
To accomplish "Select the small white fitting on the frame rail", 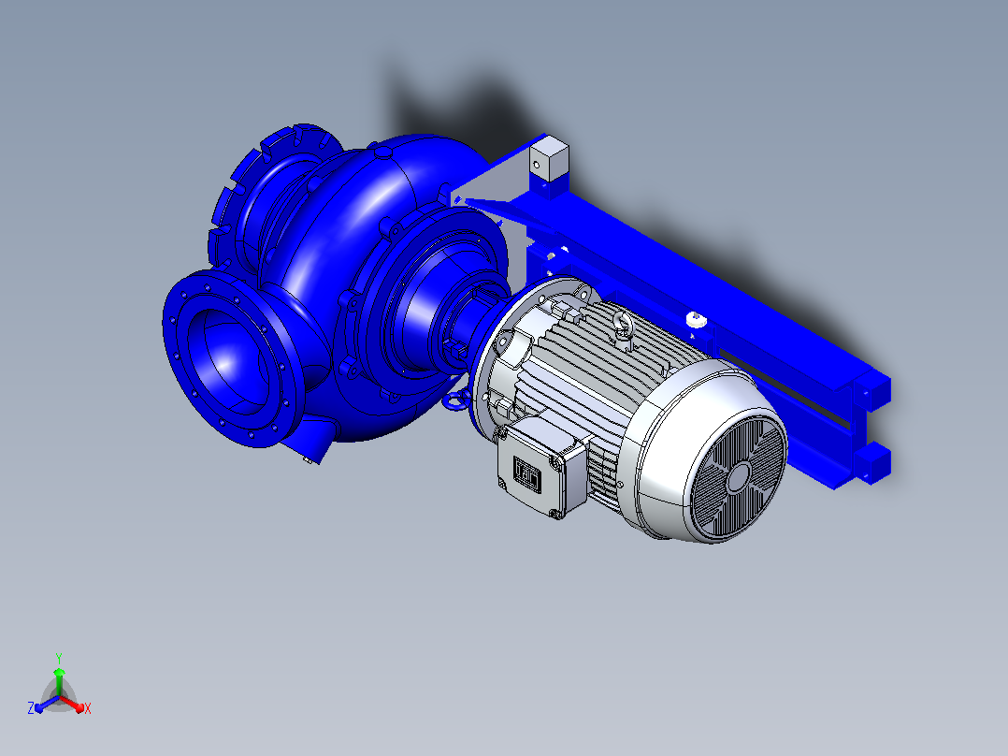I will 697,319.
